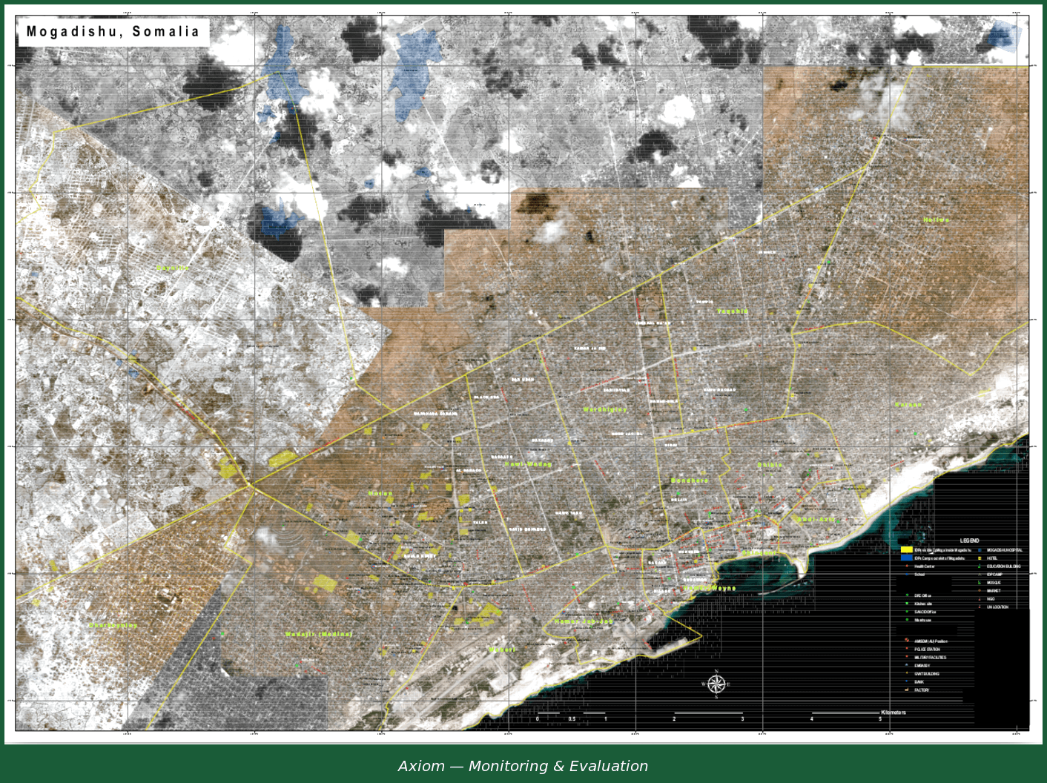Click the School legend symbol
Screen dimensions: 1047x783
(907, 575)
